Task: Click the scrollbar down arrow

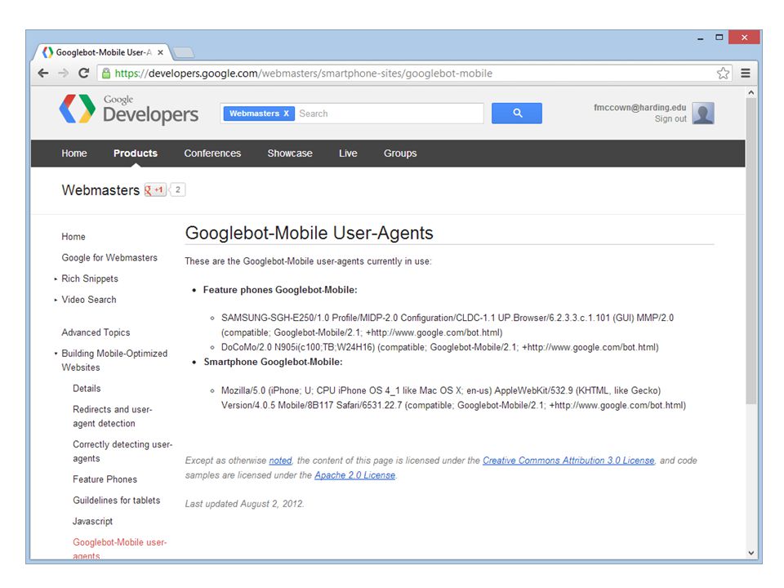Action: point(751,553)
